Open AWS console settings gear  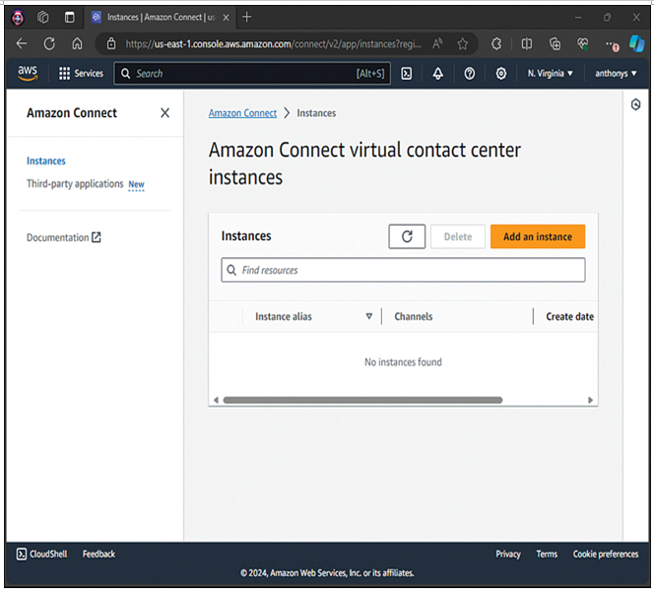point(501,74)
